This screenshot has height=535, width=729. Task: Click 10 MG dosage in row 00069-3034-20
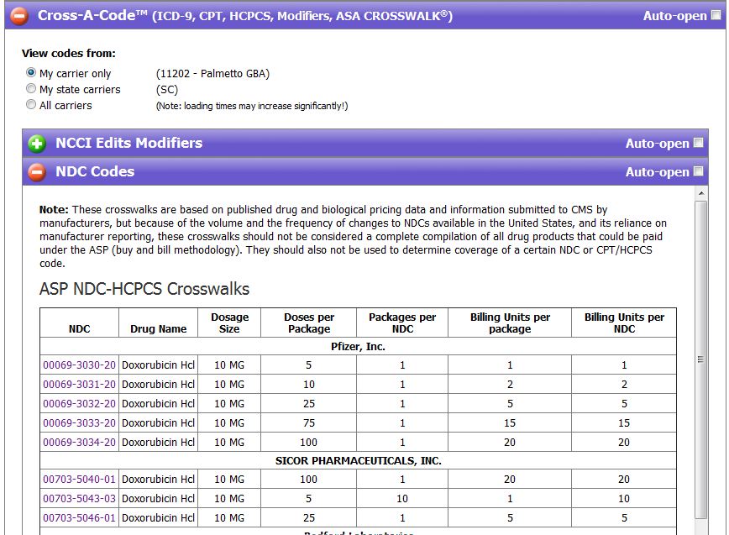[x=229, y=442]
